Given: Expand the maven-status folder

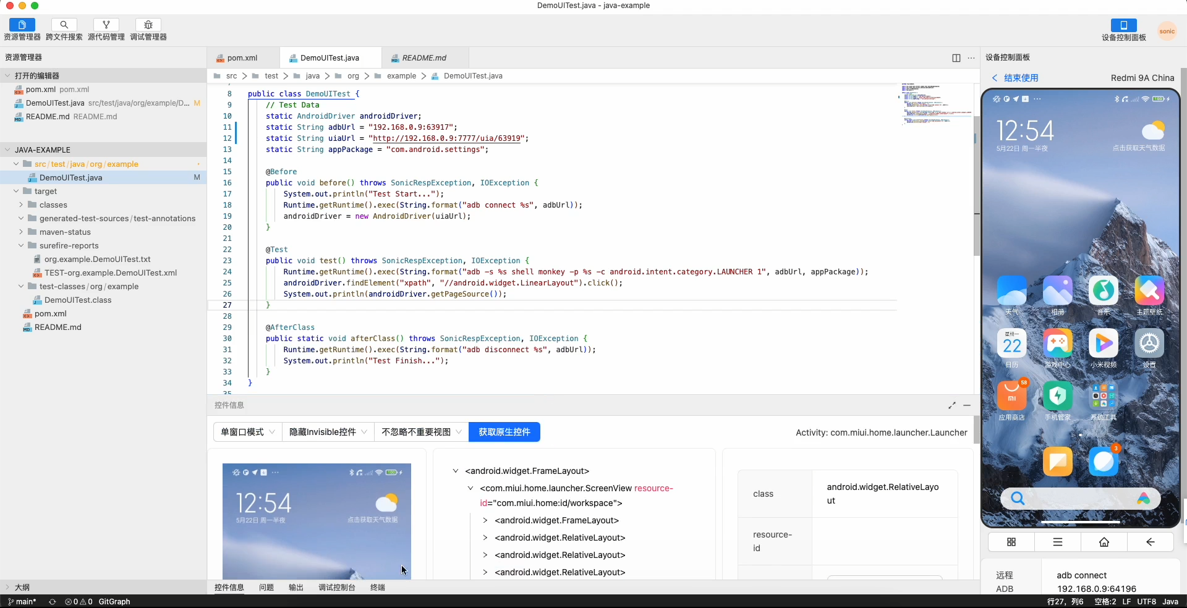Looking at the screenshot, I should pos(21,232).
